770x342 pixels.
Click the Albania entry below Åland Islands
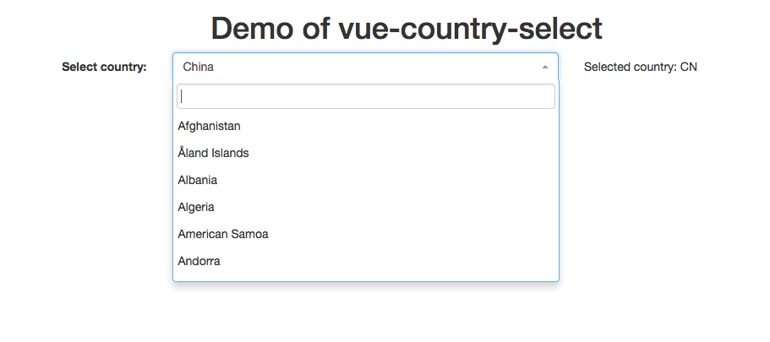198,180
